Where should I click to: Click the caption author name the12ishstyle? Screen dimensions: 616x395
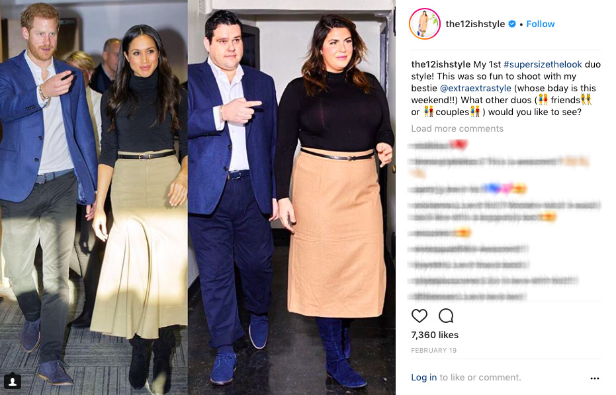coord(441,64)
